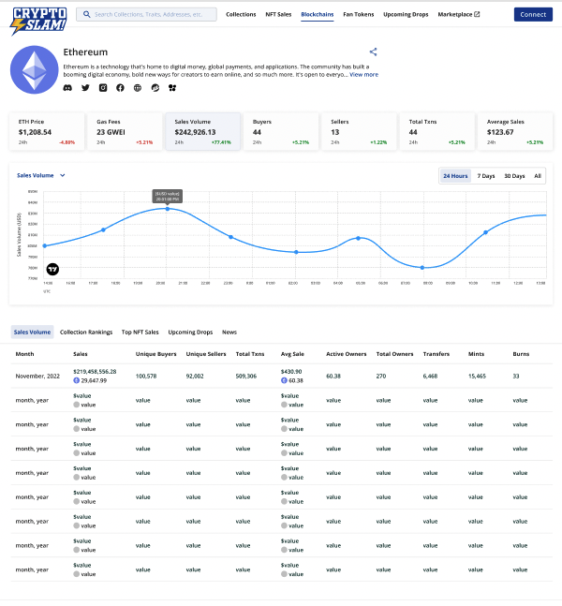Click the Transfers column header

[436, 354]
